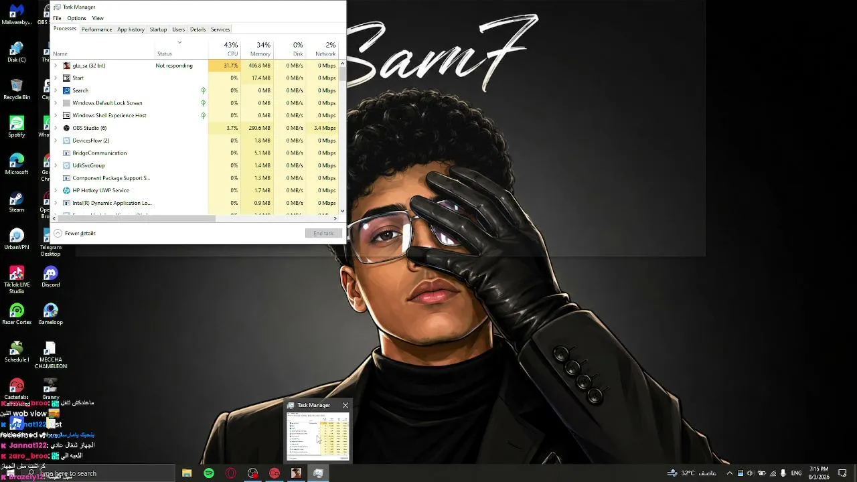Open the volume control in system tray
857x482 pixels.
point(750,473)
